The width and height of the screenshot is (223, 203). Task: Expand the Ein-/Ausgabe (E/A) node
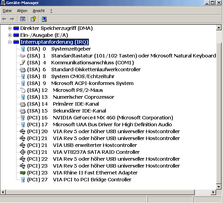click(x=10, y=35)
